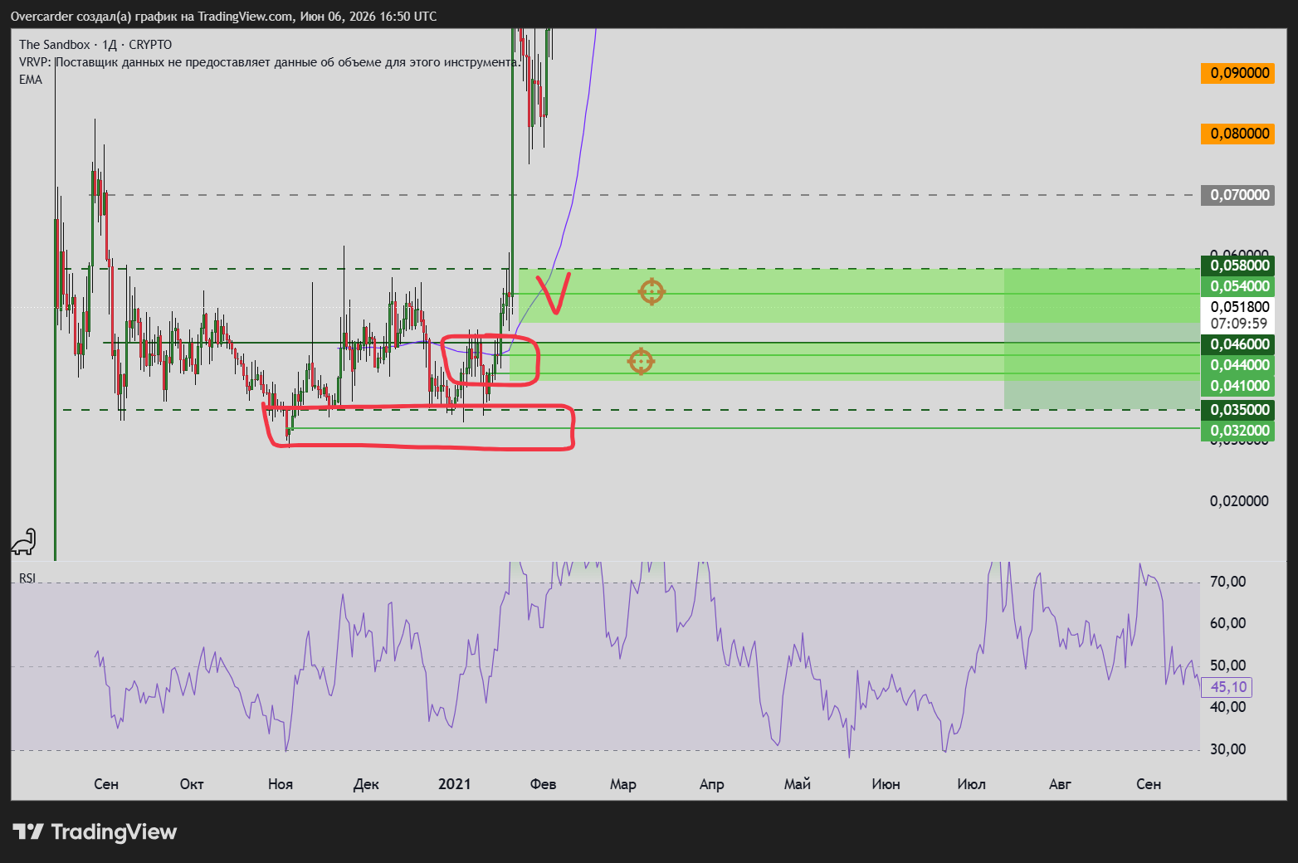Click the Ноя label on time axis
Image resolution: width=1298 pixels, height=863 pixels.
[281, 784]
